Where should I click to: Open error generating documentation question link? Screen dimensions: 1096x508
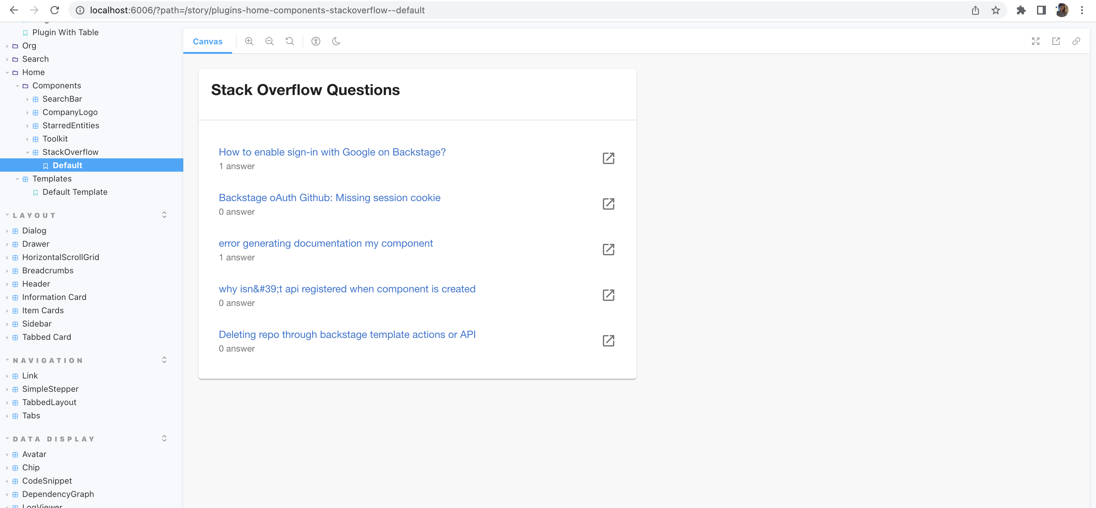pyautogui.click(x=325, y=243)
